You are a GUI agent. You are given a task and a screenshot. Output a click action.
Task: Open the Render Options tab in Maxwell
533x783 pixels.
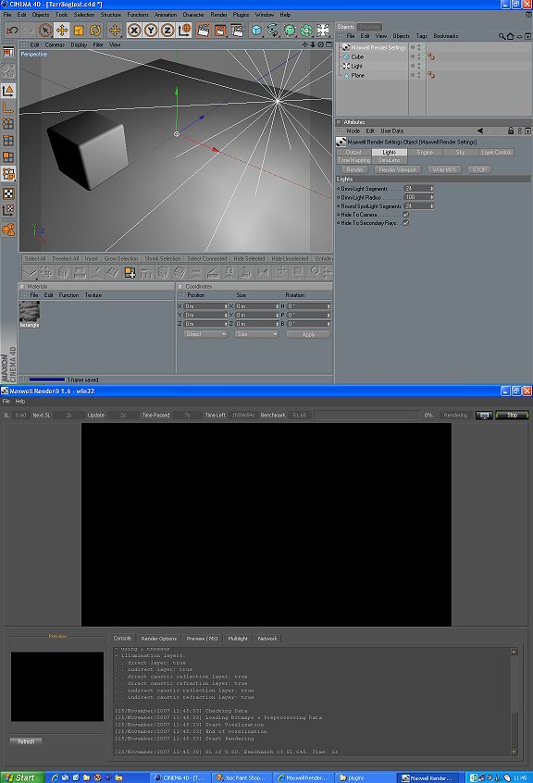coord(159,639)
